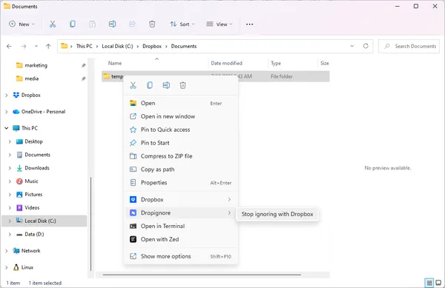
Task: Click the navigation pane vertical scrollbar
Action: click(90, 224)
